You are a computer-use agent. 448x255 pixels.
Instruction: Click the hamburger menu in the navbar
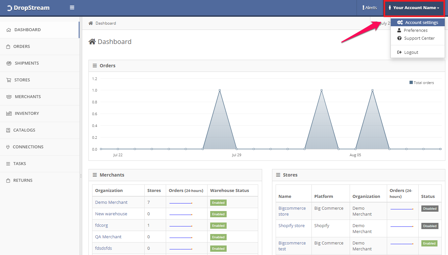click(x=72, y=7)
